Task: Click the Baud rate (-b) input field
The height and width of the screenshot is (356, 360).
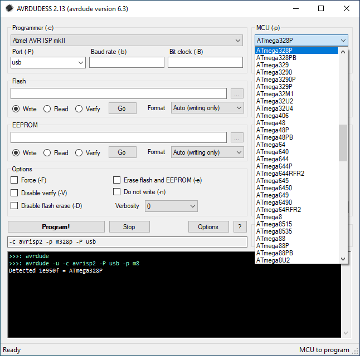Action: pyautogui.click(x=127, y=62)
